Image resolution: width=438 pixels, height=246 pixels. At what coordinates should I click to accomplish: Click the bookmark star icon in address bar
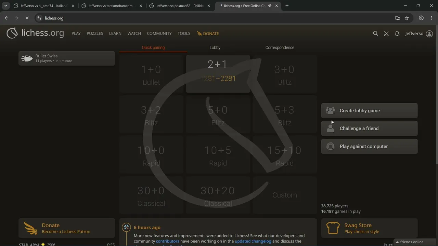coord(407,18)
